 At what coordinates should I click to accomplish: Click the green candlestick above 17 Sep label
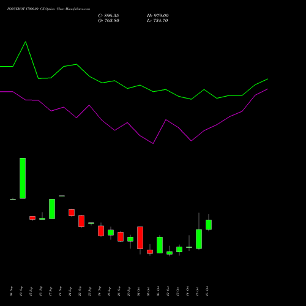pos(52,209)
